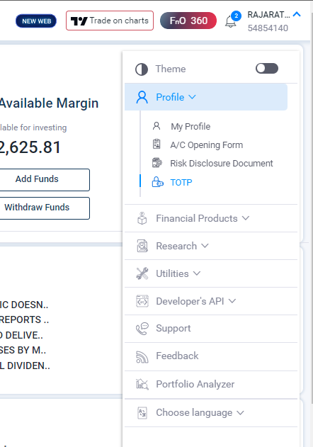
Task: Open Trade on charts button
Action: [110, 21]
